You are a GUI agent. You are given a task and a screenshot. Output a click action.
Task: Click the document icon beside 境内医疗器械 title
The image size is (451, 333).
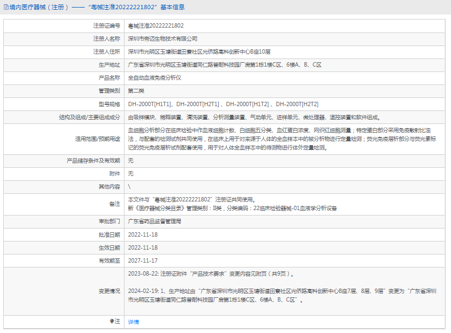point(6,7)
